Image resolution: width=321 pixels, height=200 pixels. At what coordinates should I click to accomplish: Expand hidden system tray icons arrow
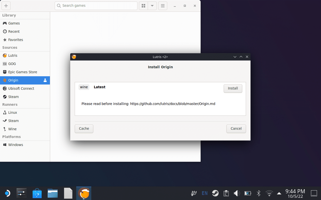tap(279, 193)
